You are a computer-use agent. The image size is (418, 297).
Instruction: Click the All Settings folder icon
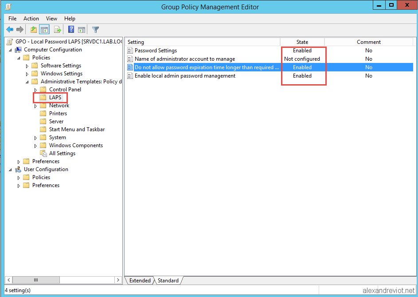(43, 153)
